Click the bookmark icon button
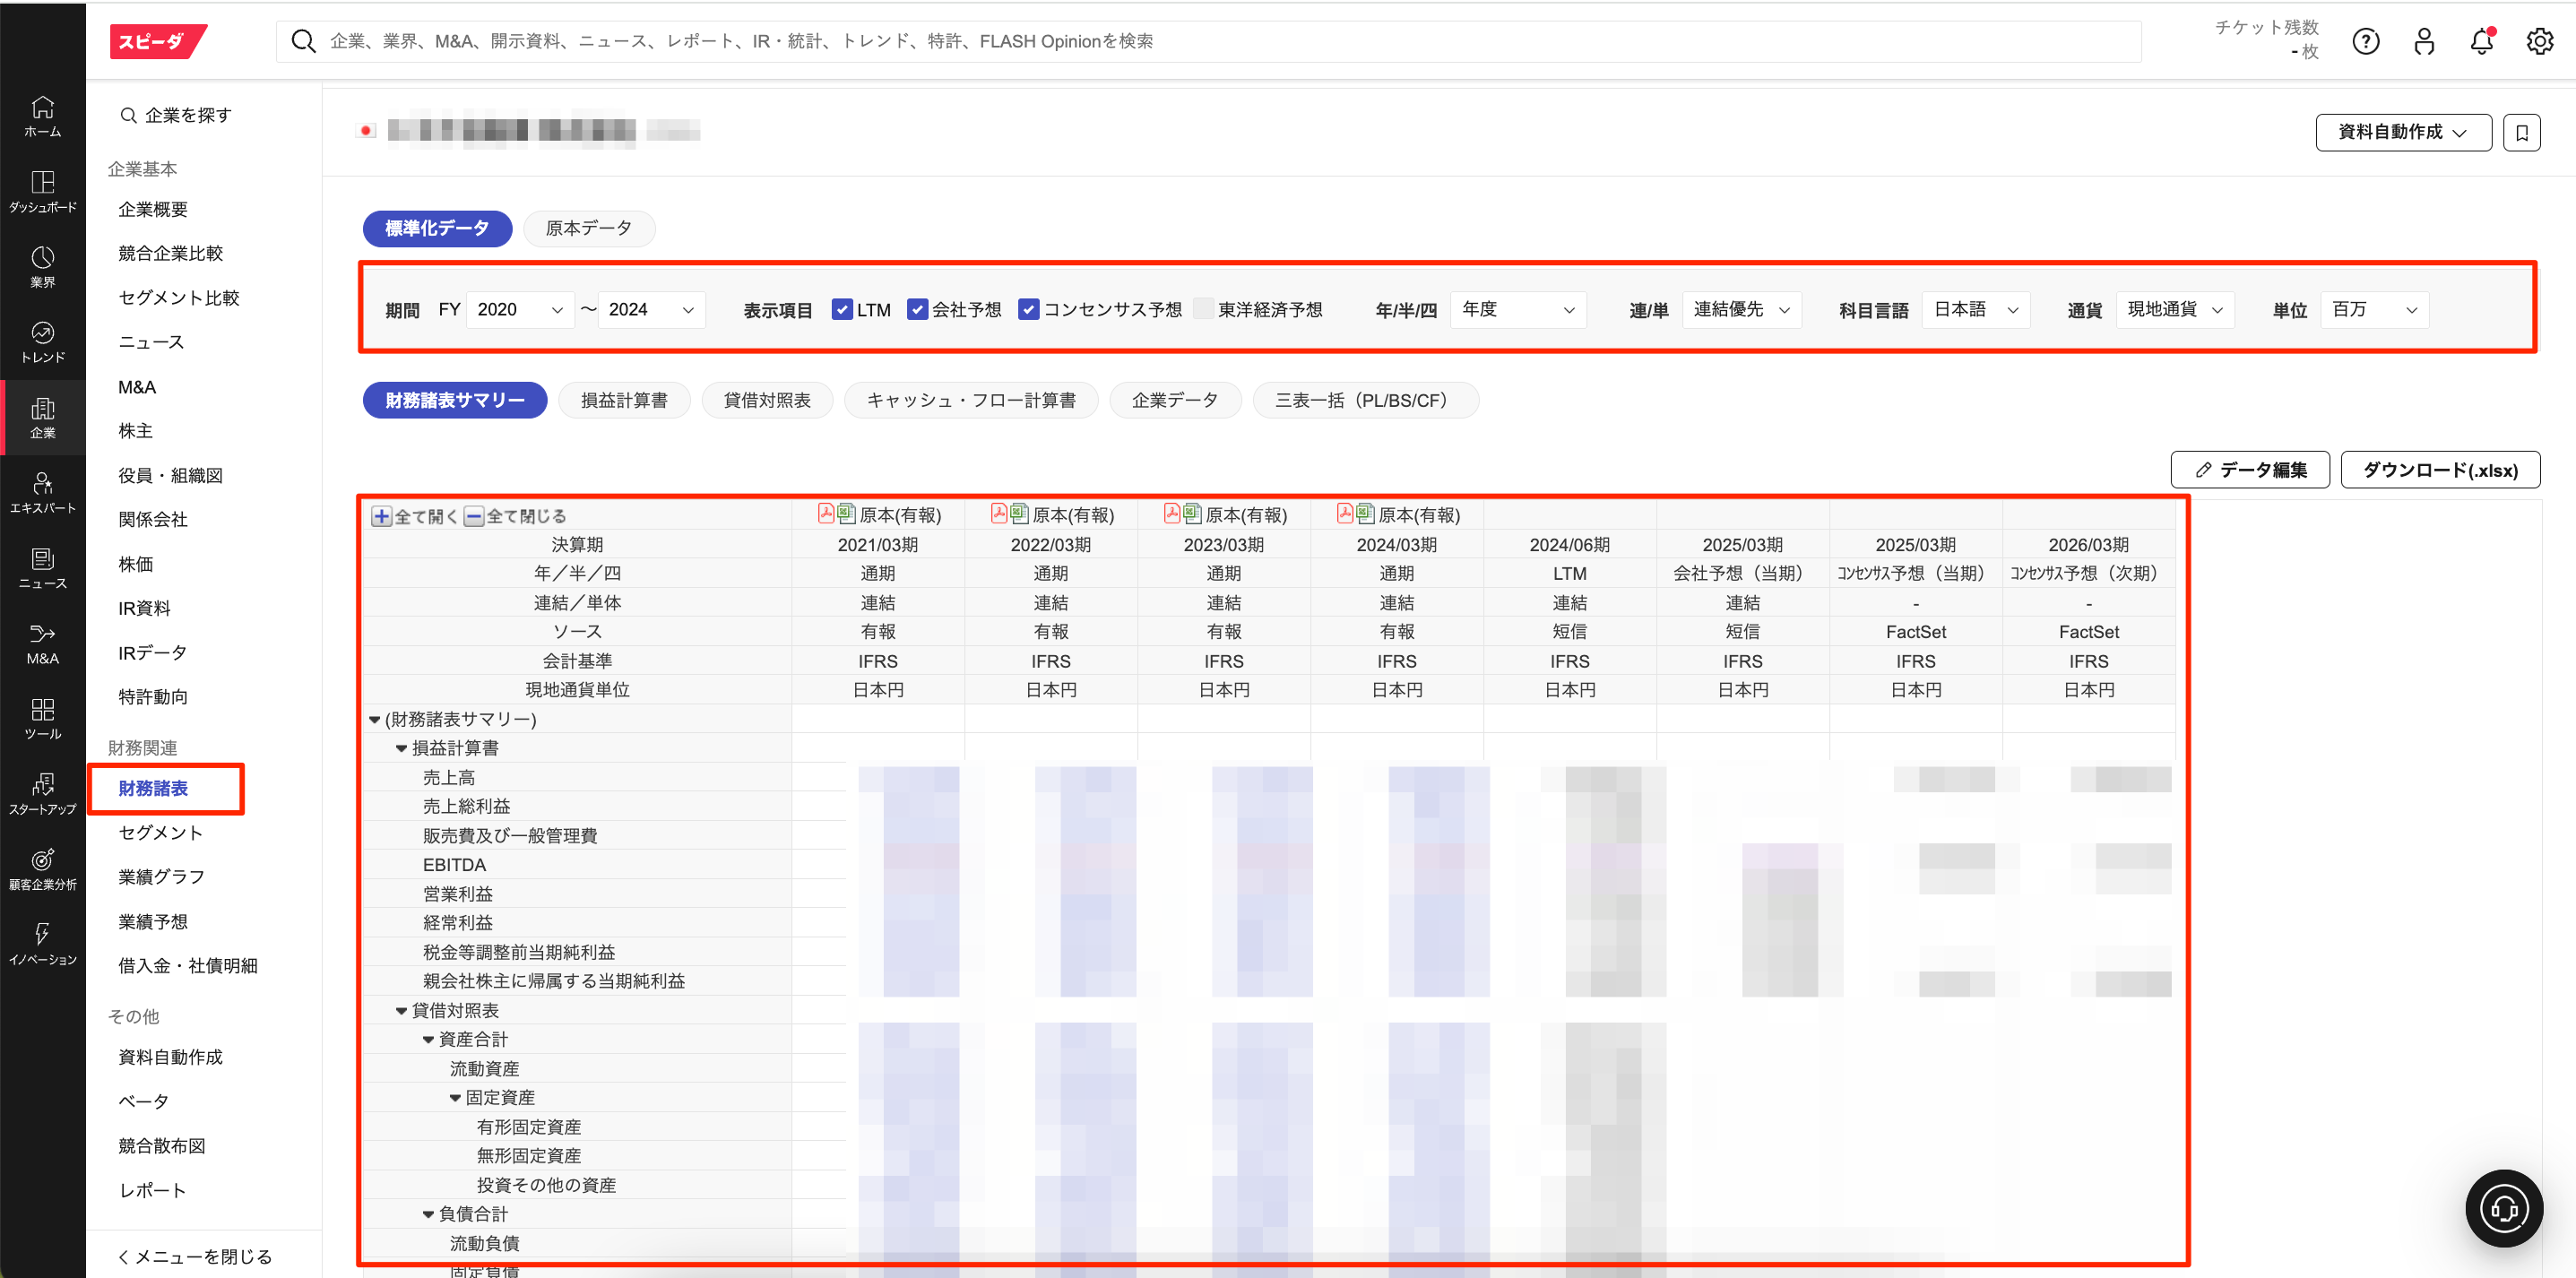 tap(2521, 132)
